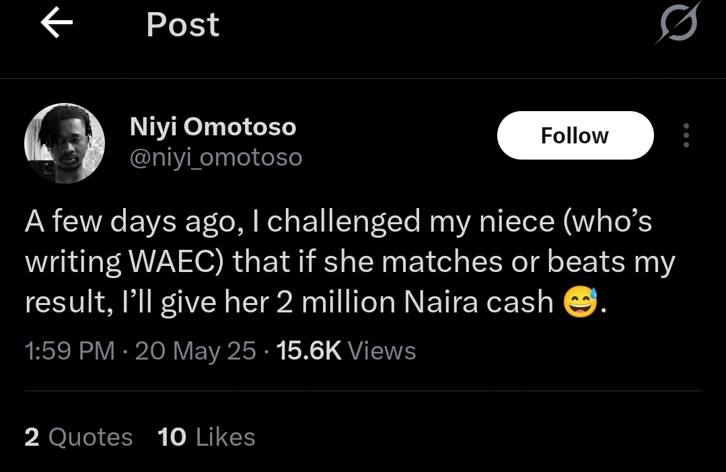Tap the back arrow icon
Viewport: 726px width, 472px height.
click(x=57, y=24)
